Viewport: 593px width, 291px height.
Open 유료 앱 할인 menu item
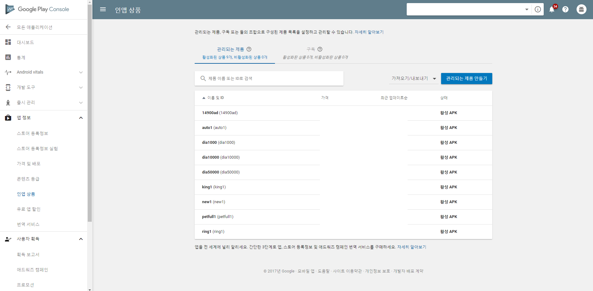pyautogui.click(x=29, y=209)
